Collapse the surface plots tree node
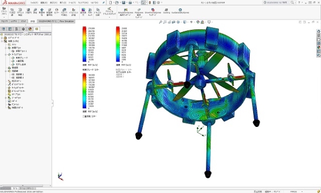 click(x=6, y=54)
